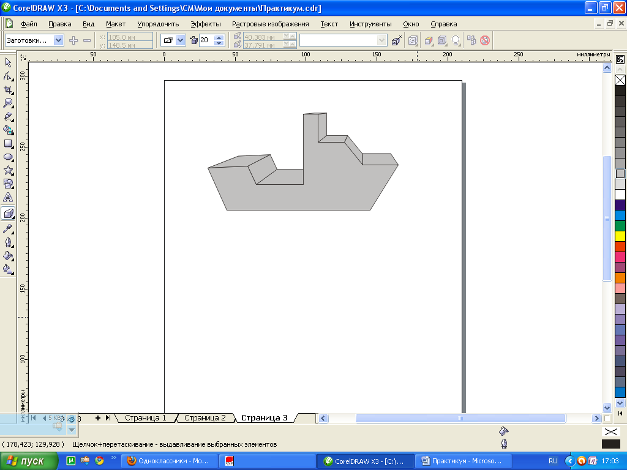Switch to Одноклассники Firefox taskbar window
627x470 pixels.
[169, 461]
